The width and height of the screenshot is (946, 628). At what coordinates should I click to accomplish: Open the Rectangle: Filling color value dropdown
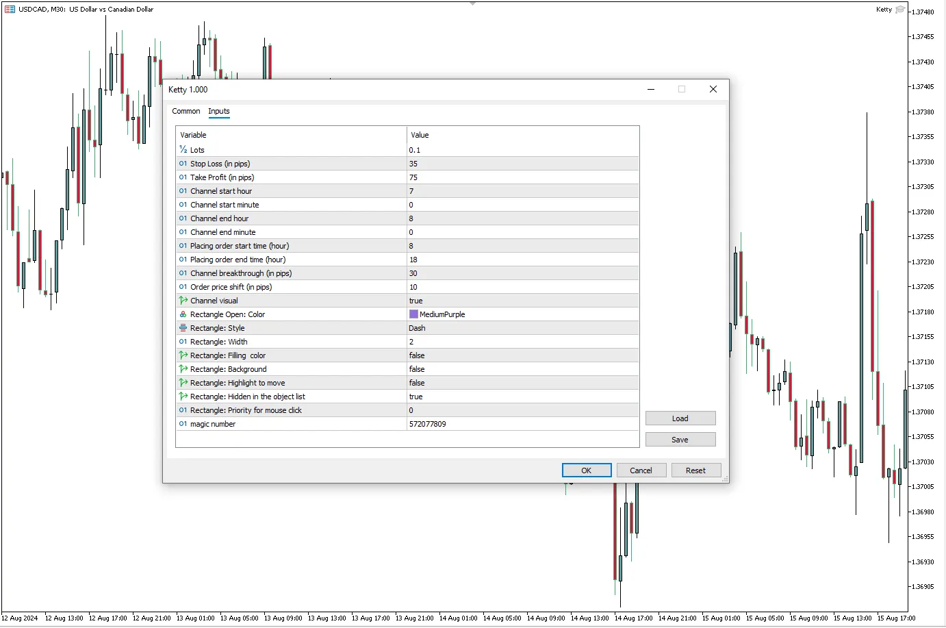coord(522,355)
